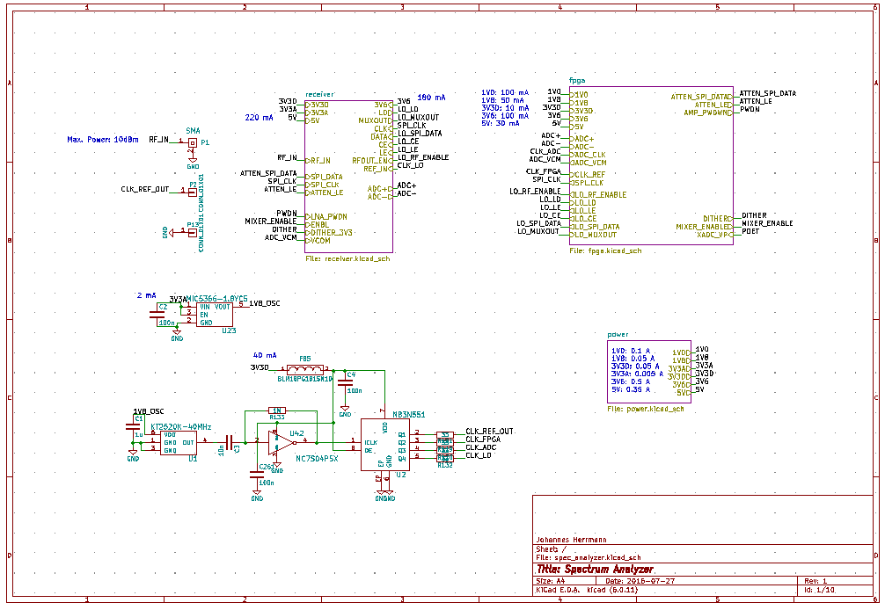Select the '40 mA' current note
Viewport: 885px width, 610px height.
[265, 355]
